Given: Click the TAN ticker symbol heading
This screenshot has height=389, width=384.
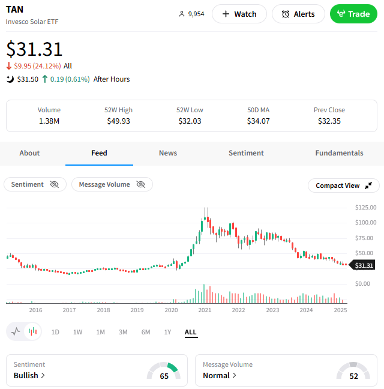Looking at the screenshot, I should (14, 10).
